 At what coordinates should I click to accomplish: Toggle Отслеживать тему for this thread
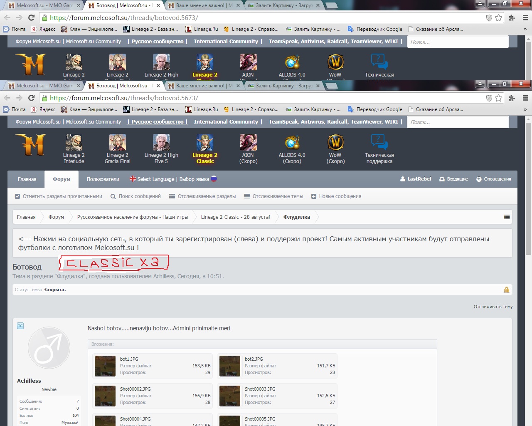pos(493,307)
